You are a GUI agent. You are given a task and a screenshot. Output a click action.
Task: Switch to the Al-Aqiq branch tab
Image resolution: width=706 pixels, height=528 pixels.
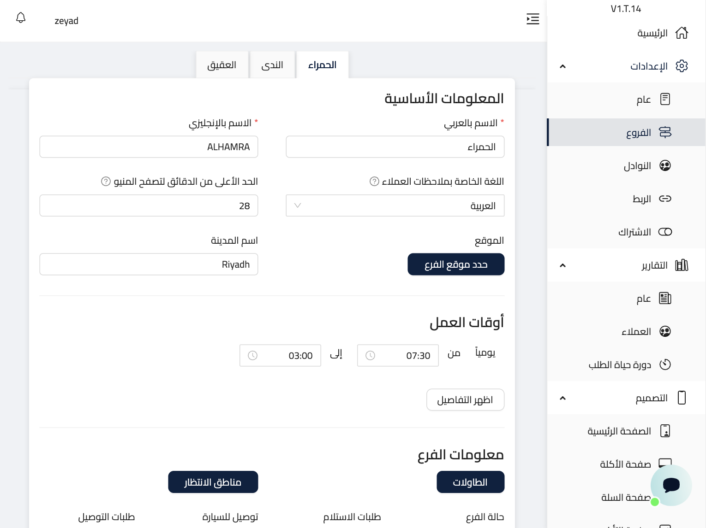coord(222,65)
